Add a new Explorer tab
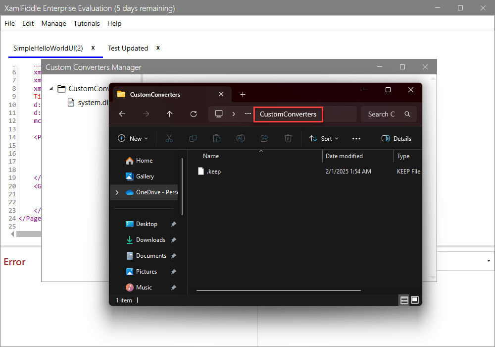Viewport: 495px width, 347px height. coord(243,95)
